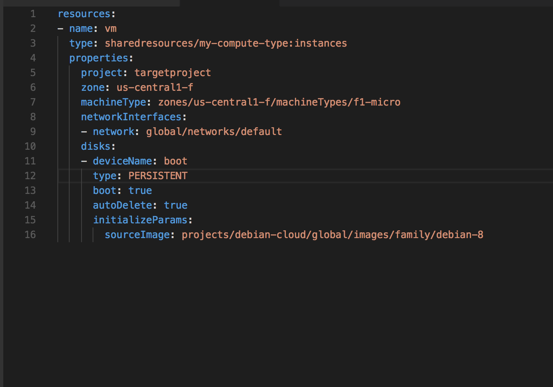Click line number 16 in the gutter
Screen dimensions: 553x387
[x=30, y=235]
